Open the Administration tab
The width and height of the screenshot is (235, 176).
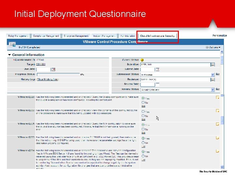click(x=128, y=36)
